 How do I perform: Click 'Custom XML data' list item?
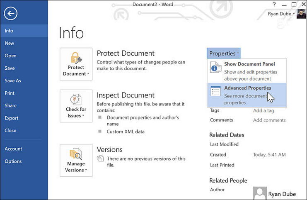pyautogui.click(x=126, y=132)
